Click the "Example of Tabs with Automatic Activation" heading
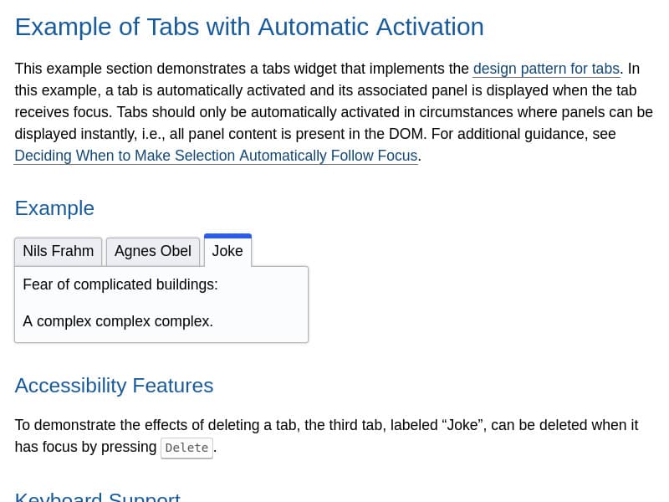 pos(249,27)
